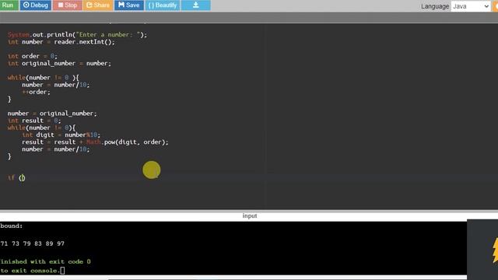Open the Language dropdown set to Java
The height and width of the screenshot is (280, 498).
pyautogui.click(x=470, y=6)
